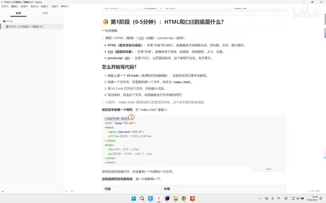This screenshot has width=326, height=203.
Task: Click the heading 第1阶段（0-5分钟）
Action: pyautogui.click(x=167, y=22)
